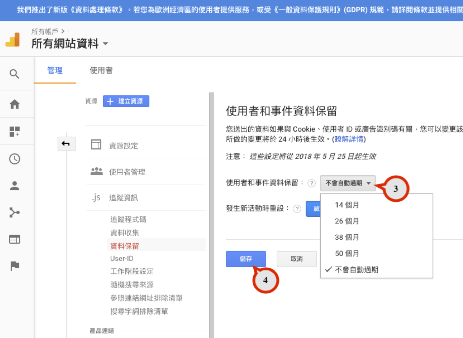Select 14 個月 from the retention list
This screenshot has width=463, height=338.
click(x=347, y=205)
